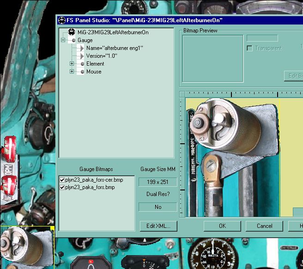
Task: Expand the Mouse tree node
Action: [72, 72]
